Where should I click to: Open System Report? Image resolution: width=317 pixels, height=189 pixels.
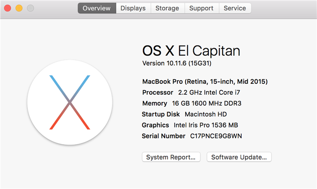171,157
